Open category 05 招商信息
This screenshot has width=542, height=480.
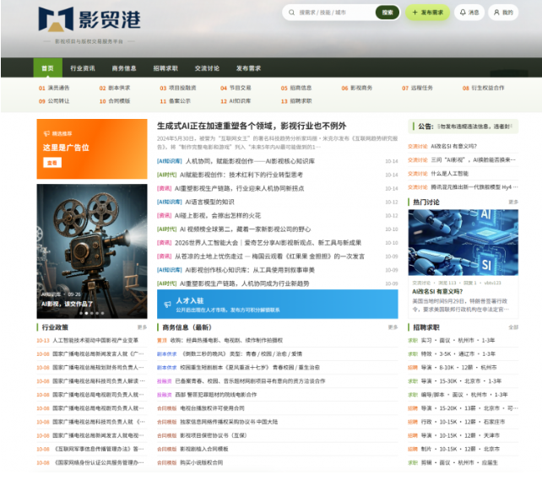pos(296,88)
